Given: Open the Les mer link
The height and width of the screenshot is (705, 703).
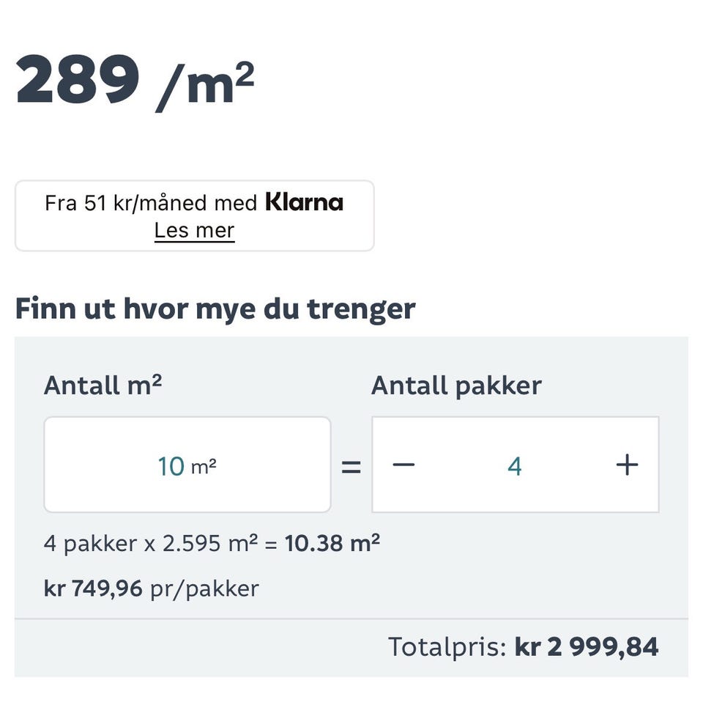Looking at the screenshot, I should coord(194,231).
